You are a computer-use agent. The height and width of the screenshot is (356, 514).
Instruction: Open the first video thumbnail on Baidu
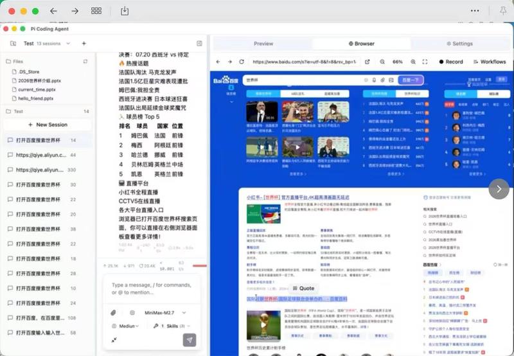pyautogui.click(x=262, y=112)
